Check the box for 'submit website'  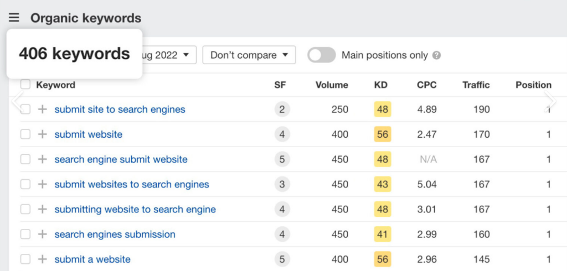pyautogui.click(x=25, y=134)
